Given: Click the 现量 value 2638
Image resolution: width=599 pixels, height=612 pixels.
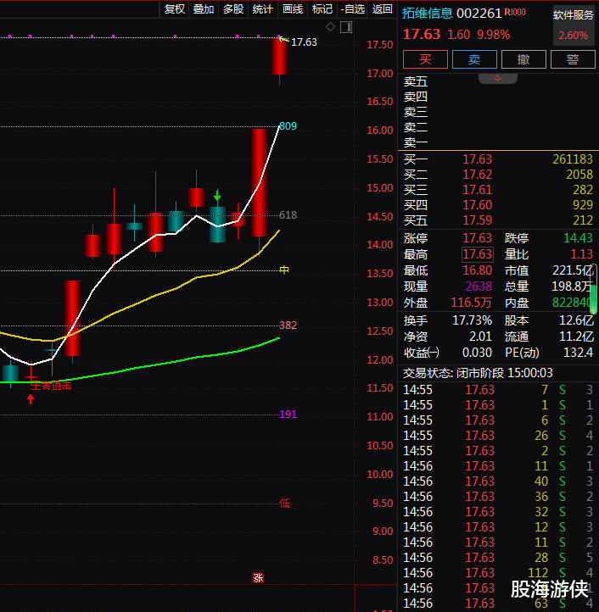Looking at the screenshot, I should [x=479, y=287].
